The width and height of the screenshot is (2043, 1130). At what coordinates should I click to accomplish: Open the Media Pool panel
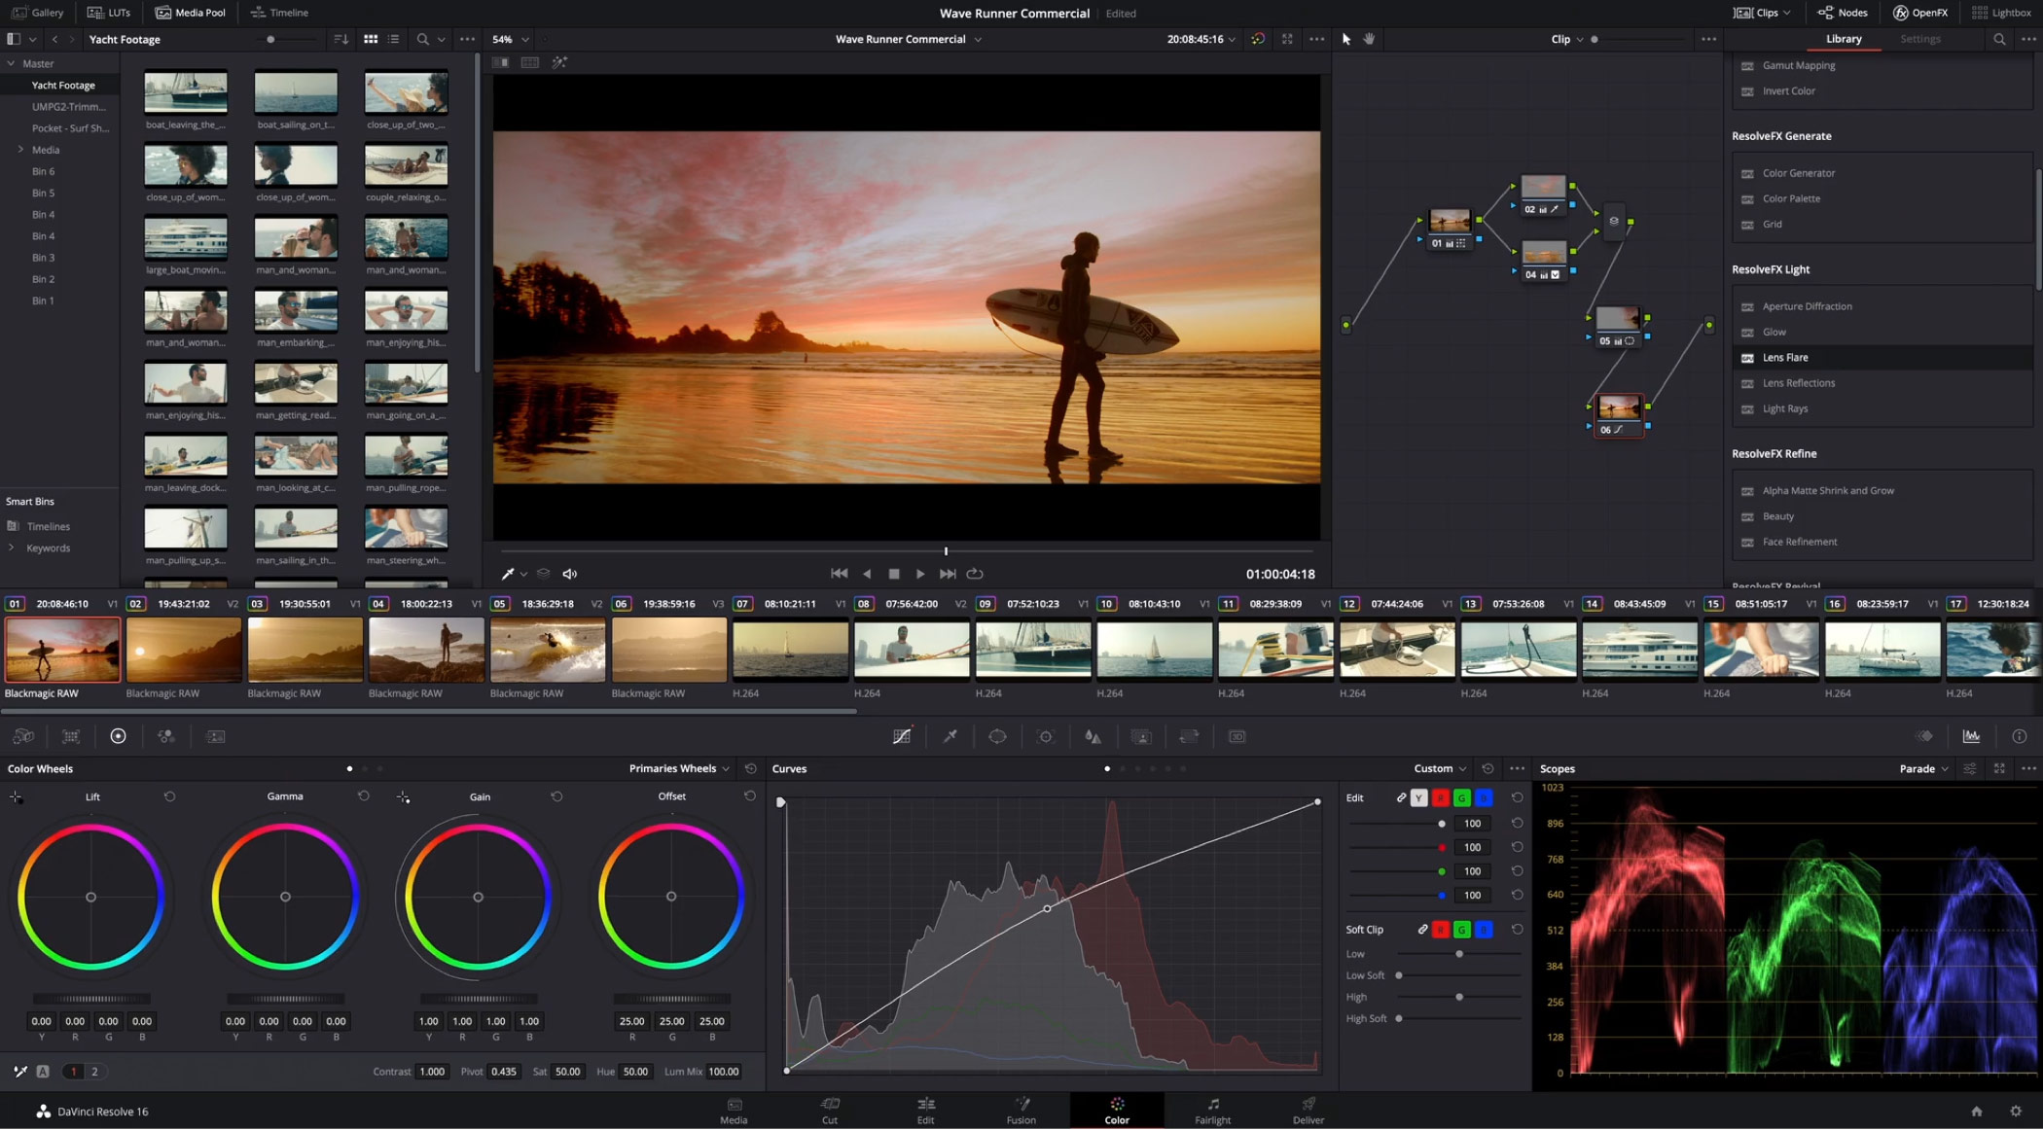tap(191, 13)
